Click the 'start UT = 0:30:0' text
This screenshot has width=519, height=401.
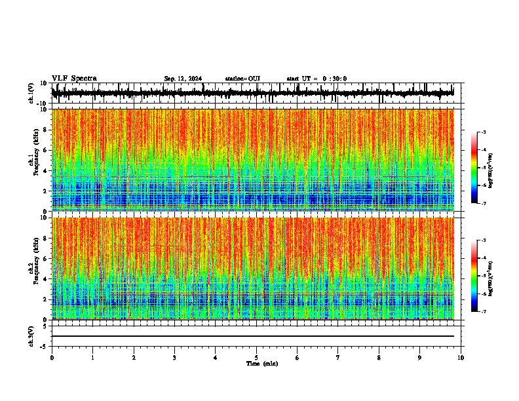coord(317,79)
